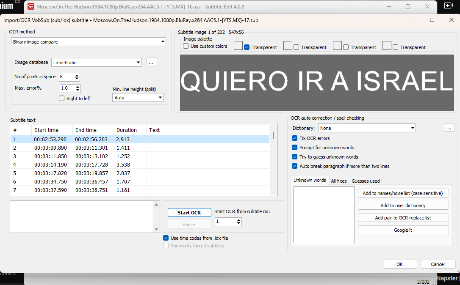Toggle Prompt for unknown words checkbox
This screenshot has width=460, height=285.
click(x=294, y=148)
